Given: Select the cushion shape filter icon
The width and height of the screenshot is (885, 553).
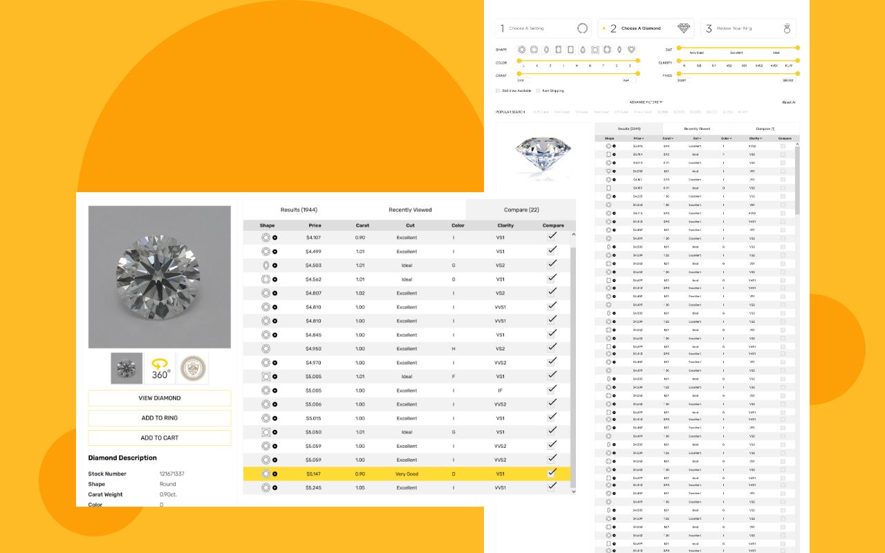Looking at the screenshot, I should [534, 50].
